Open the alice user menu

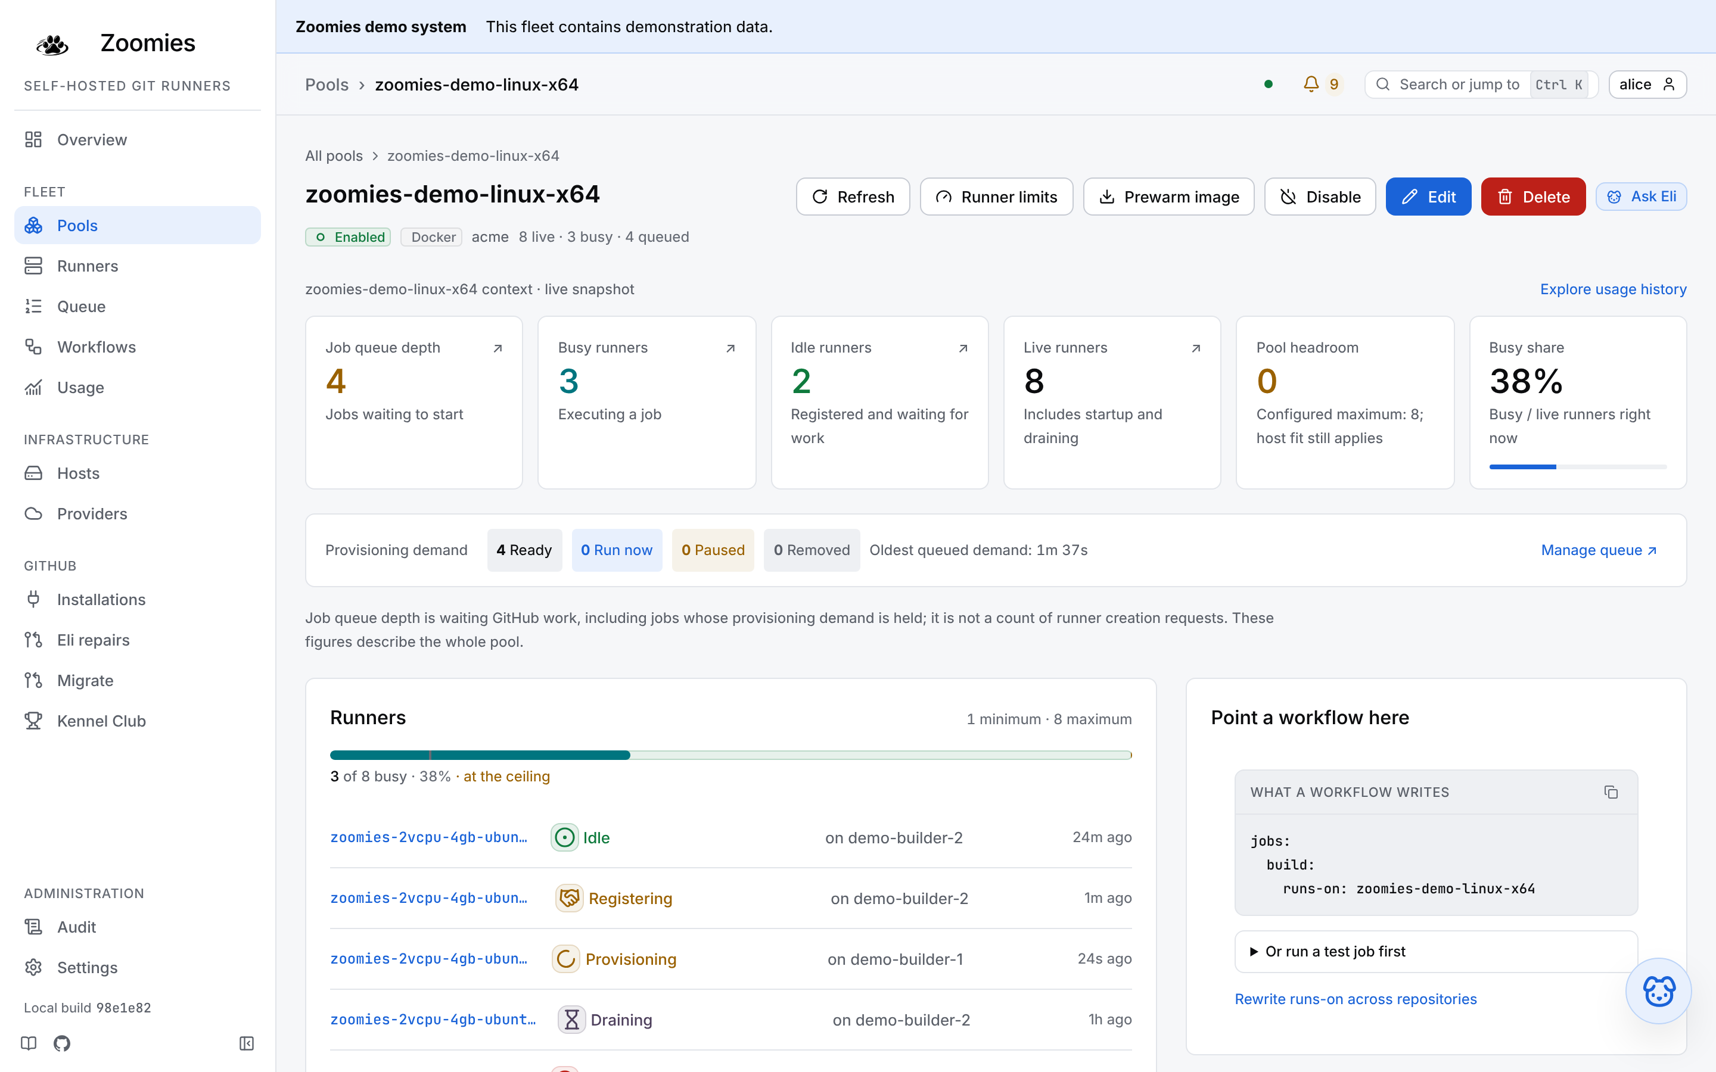point(1647,85)
